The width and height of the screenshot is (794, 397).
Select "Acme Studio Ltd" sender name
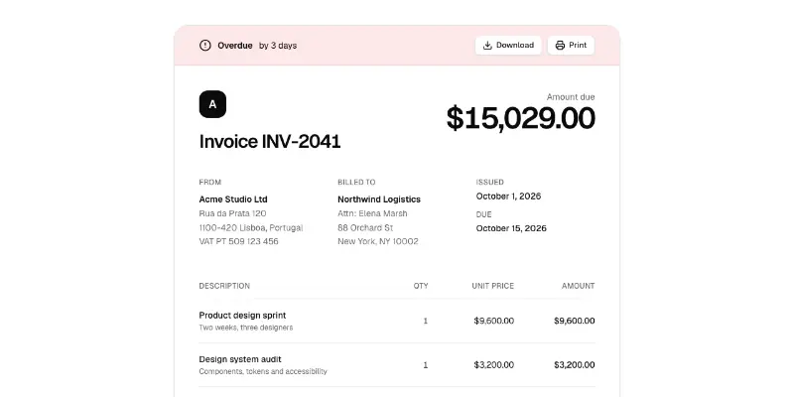tap(233, 199)
